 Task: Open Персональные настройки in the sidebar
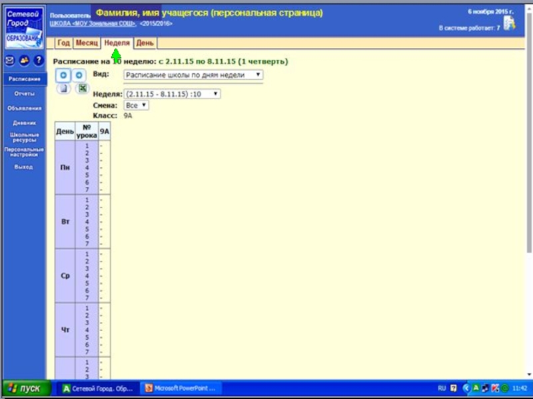[24, 152]
